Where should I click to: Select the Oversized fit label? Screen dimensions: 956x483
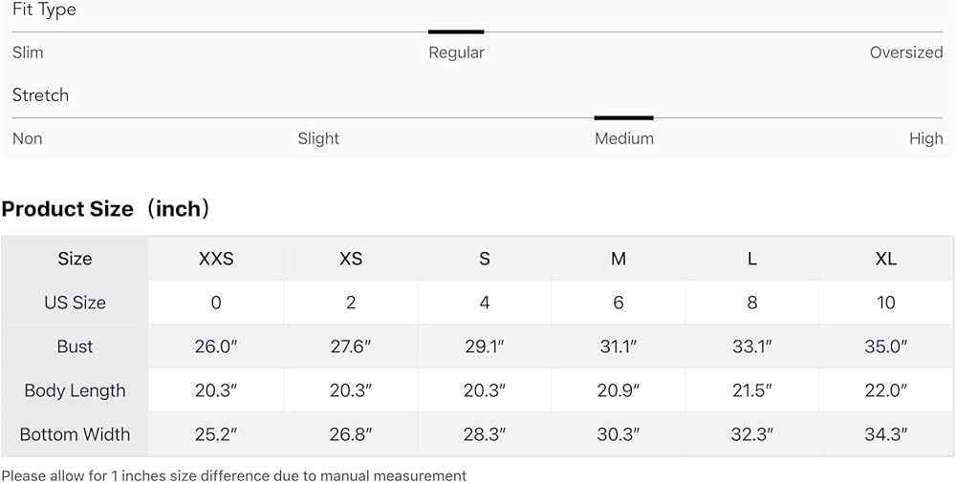[906, 52]
